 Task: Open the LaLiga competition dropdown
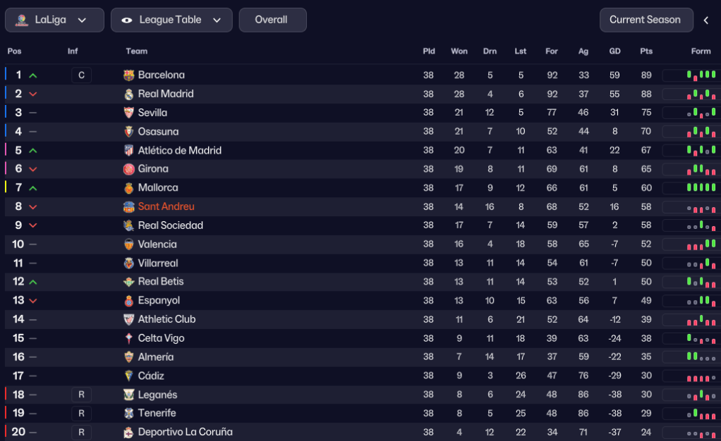(x=54, y=20)
